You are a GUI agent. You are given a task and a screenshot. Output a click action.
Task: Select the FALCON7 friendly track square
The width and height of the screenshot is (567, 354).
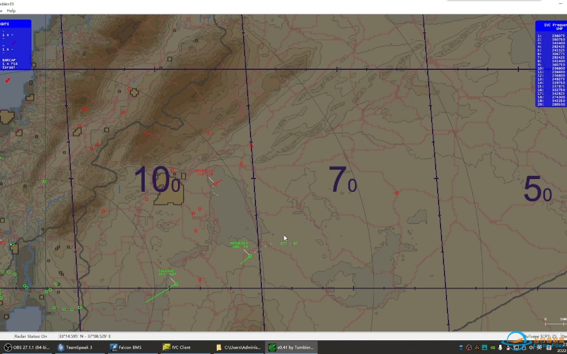pos(176,284)
